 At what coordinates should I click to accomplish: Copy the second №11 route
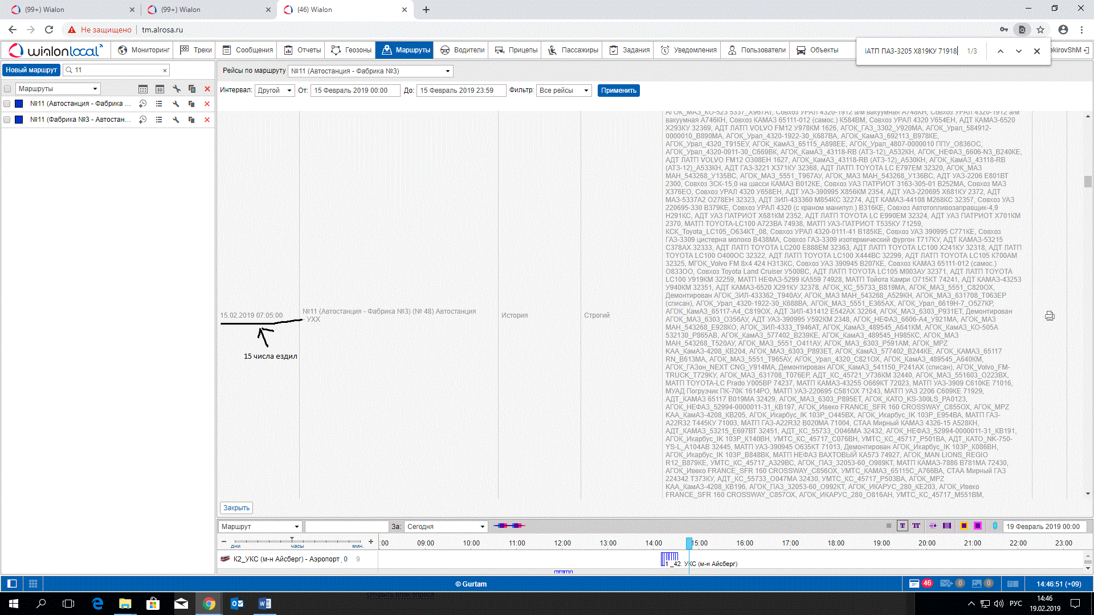click(x=191, y=120)
